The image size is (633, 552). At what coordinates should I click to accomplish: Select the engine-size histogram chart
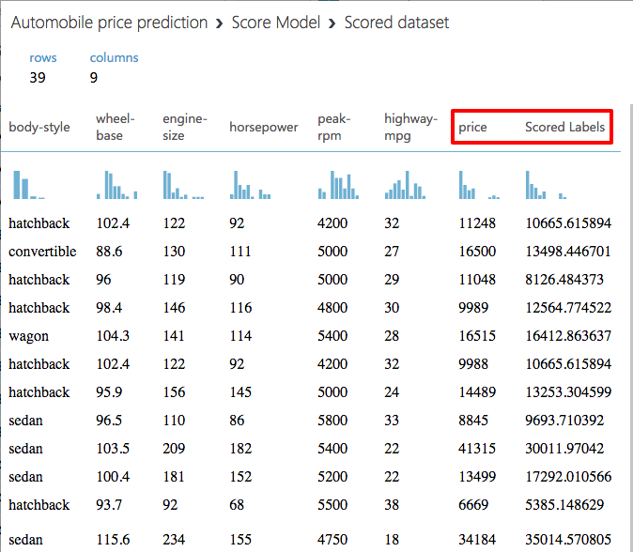(182, 185)
